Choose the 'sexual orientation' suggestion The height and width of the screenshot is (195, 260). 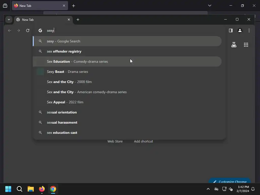tap(127, 112)
